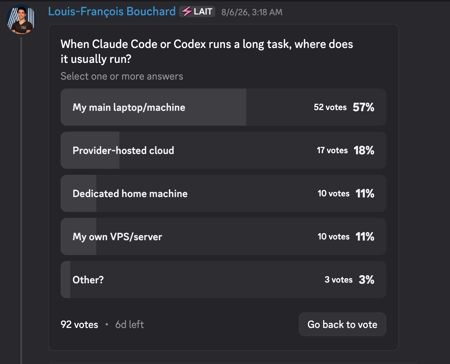The width and height of the screenshot is (450, 364).
Task: Click the LAIT server tag badge
Action: pyautogui.click(x=197, y=12)
